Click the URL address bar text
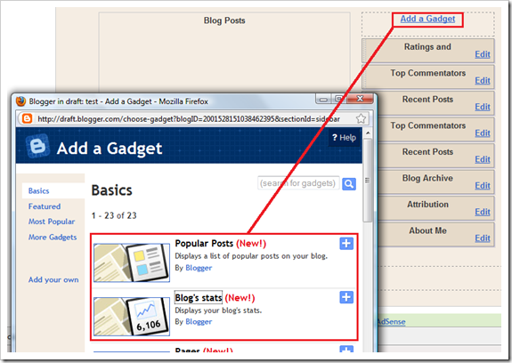The width and height of the screenshot is (512, 363). coord(189,118)
